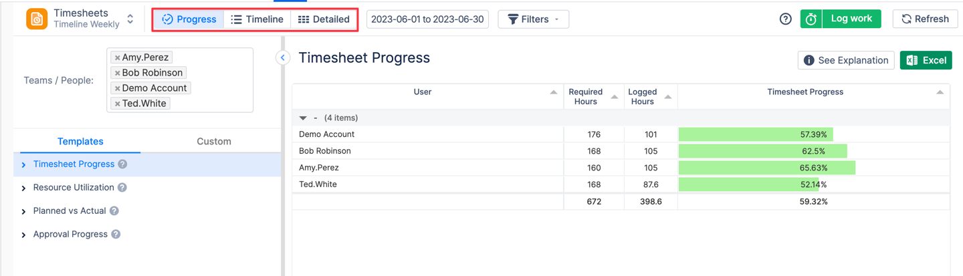Export the report to Excel
This screenshot has height=276, width=963.
click(926, 60)
